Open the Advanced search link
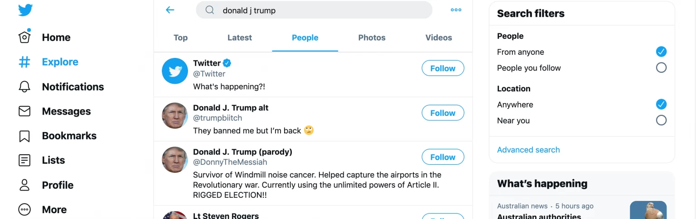 528,150
